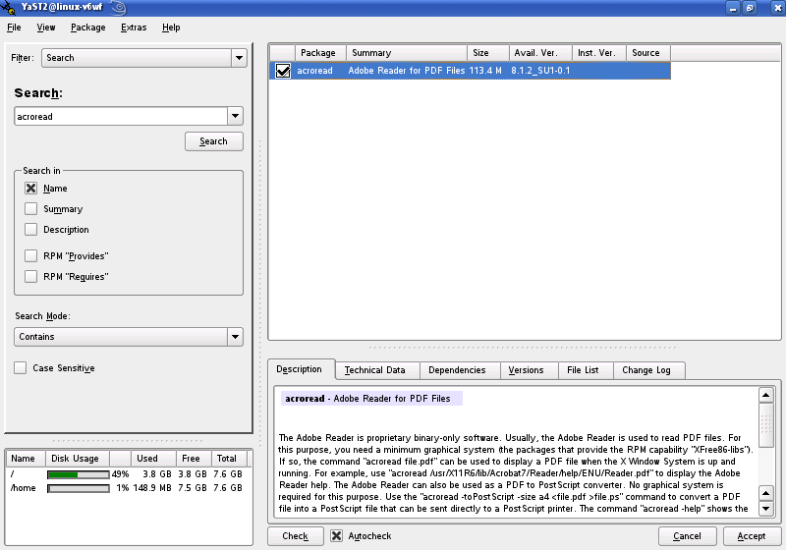This screenshot has width=786, height=550.
Task: Click the description scrollbar up arrow
Action: (x=766, y=395)
